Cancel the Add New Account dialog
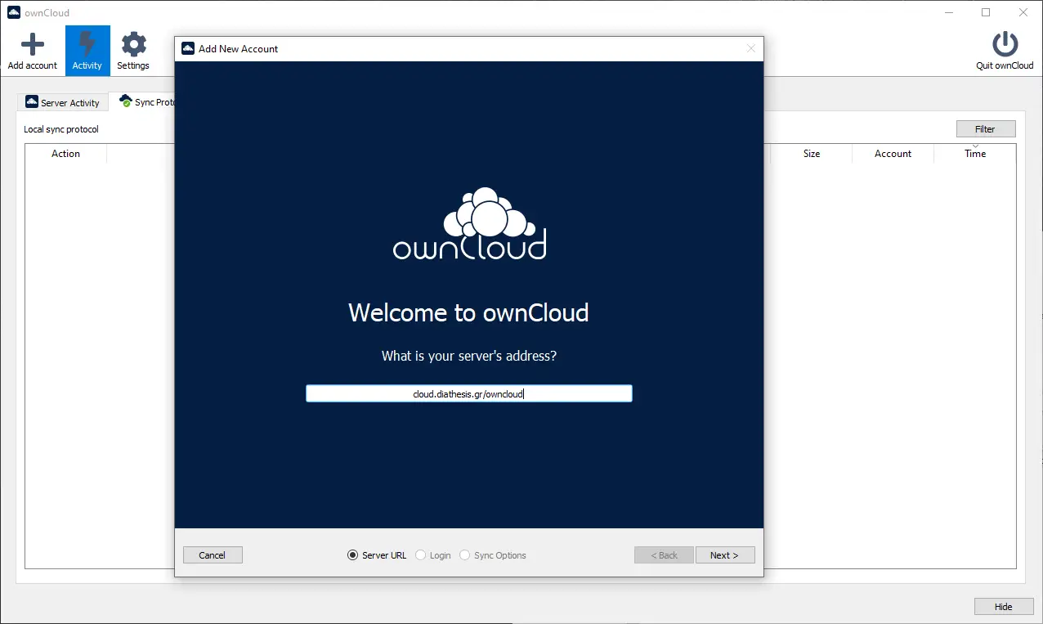The height and width of the screenshot is (624, 1043). (x=213, y=555)
